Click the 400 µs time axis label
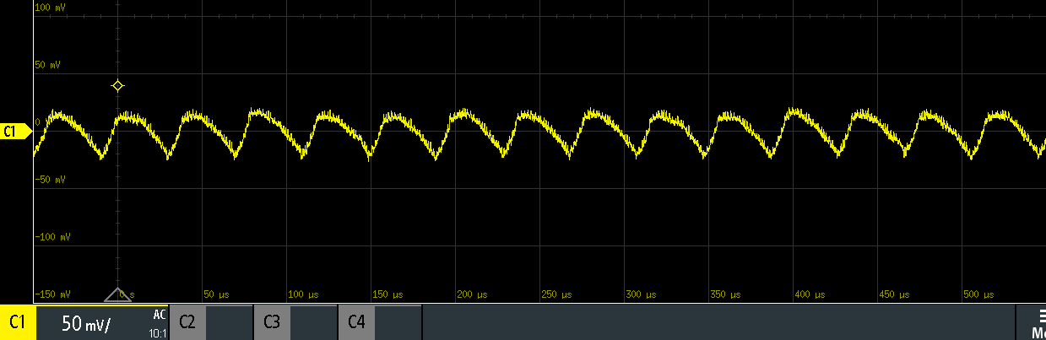This screenshot has height=340, width=1046. (x=810, y=294)
